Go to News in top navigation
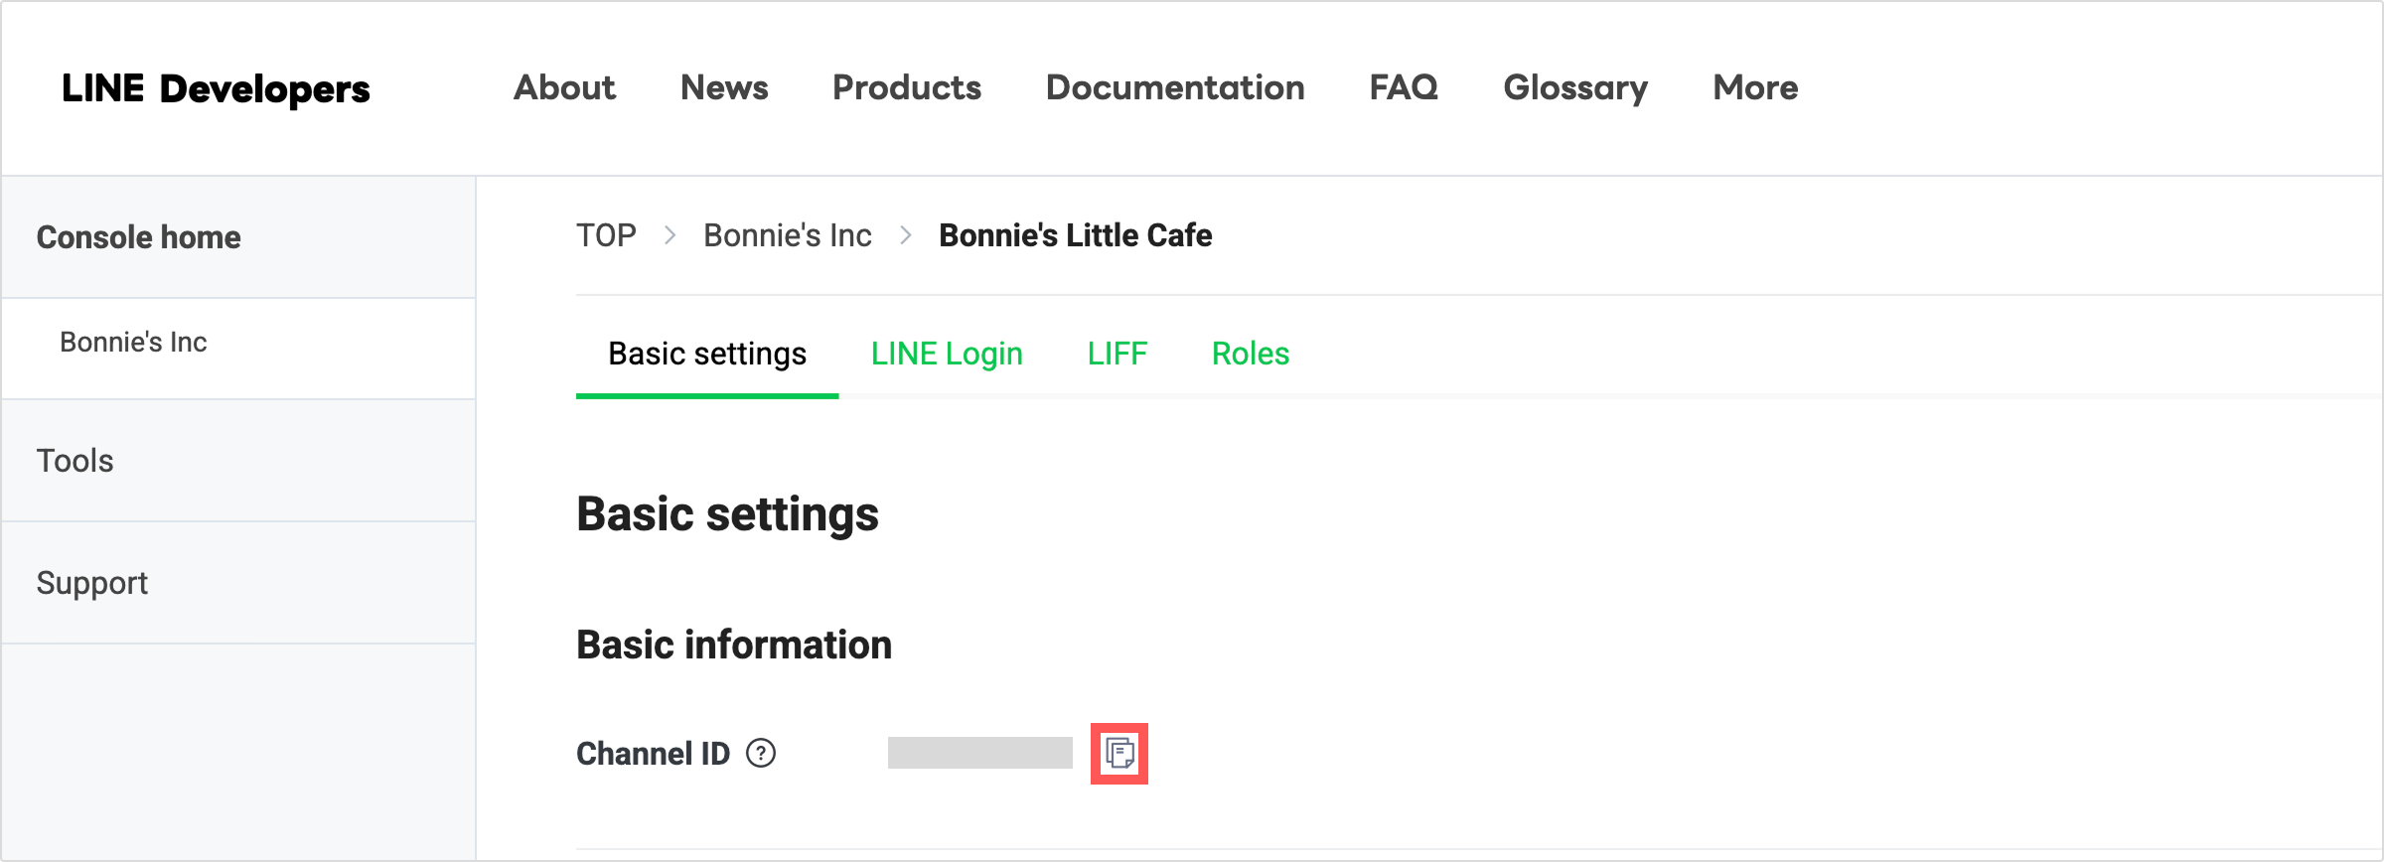 pos(724,87)
